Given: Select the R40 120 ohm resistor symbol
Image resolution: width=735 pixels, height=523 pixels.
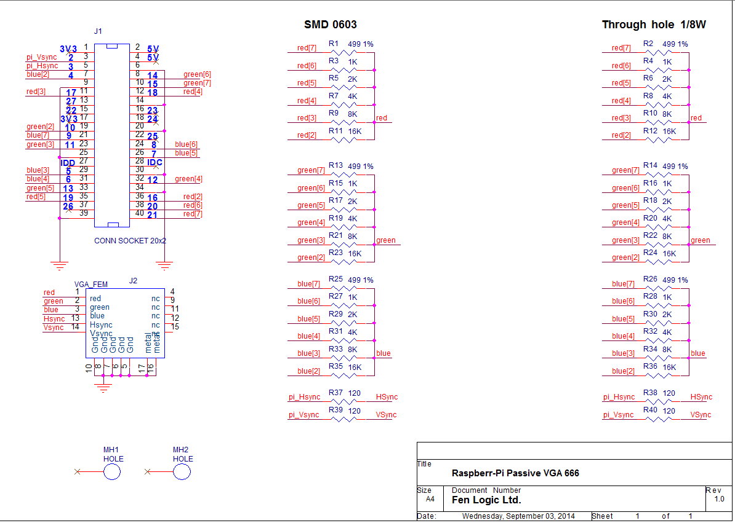Looking at the screenshot, I should 658,419.
